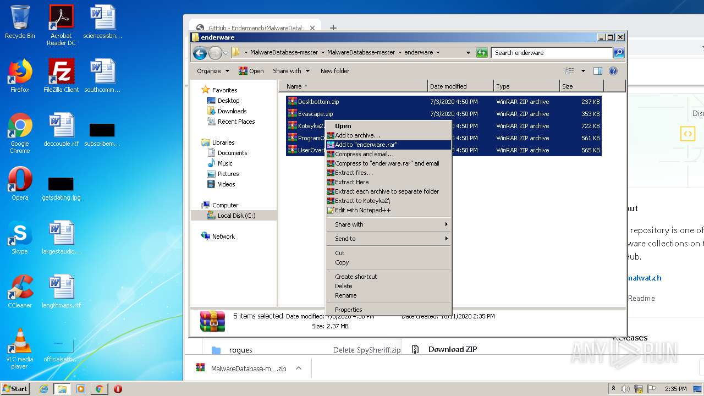Expand the address bar history dropdown
Viewport: 704px width, 396px height.
[x=468, y=53]
